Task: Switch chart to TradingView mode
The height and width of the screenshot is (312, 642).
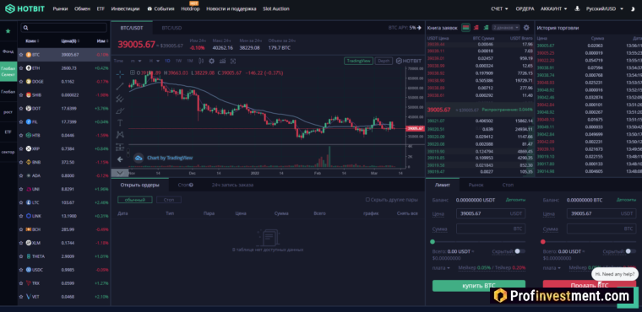Action: click(358, 61)
